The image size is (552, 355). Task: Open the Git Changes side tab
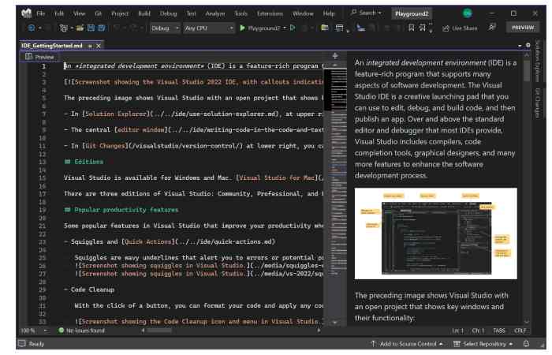pos(538,103)
